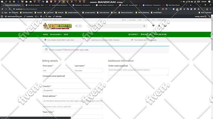Open the Newsletter link
Image resolution: width=213 pixels, height=119 pixels.
[162, 20]
